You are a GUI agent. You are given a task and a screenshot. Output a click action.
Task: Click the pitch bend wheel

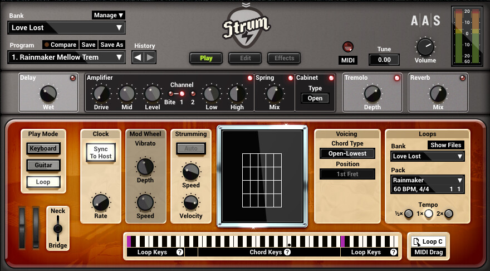click(22, 228)
